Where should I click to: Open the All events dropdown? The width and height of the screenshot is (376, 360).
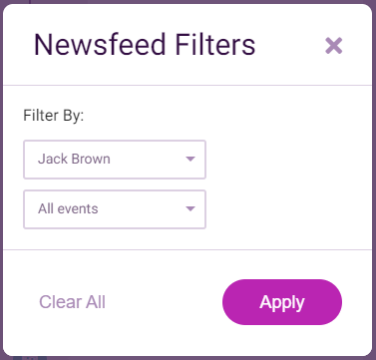[115, 209]
